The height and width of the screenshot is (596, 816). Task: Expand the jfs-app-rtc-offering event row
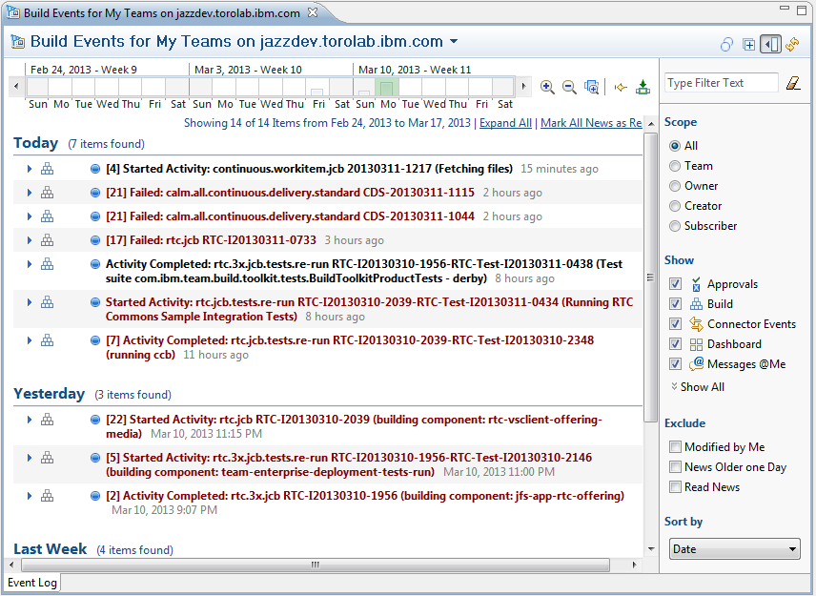coord(30,496)
